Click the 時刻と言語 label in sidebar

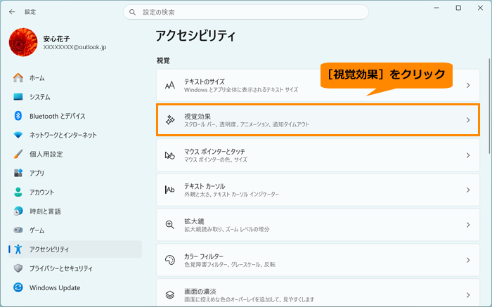click(45, 211)
